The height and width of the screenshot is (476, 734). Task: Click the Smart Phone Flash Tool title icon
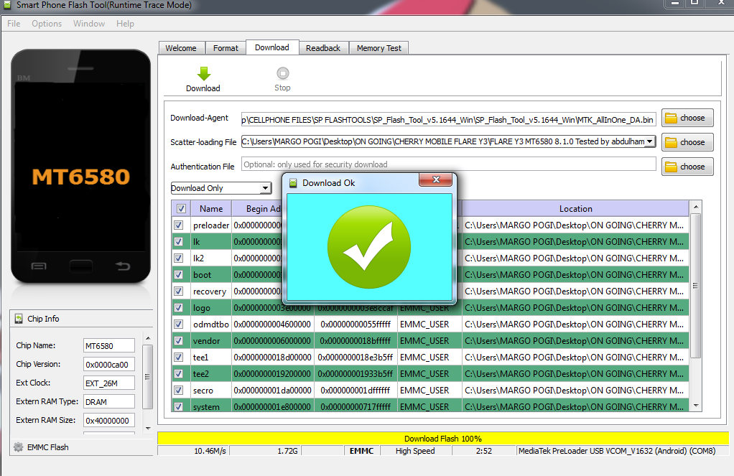(x=7, y=5)
